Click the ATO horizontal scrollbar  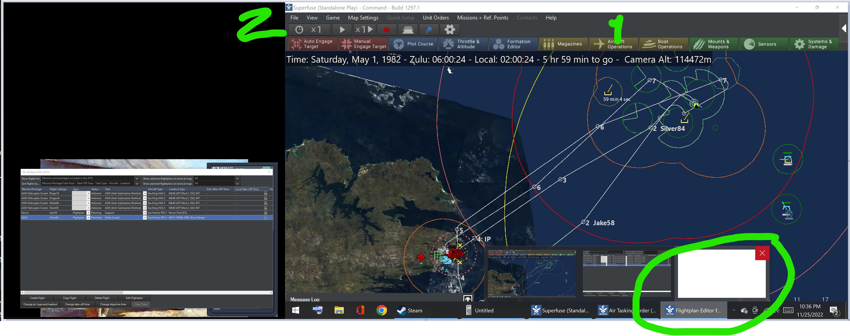point(147,293)
